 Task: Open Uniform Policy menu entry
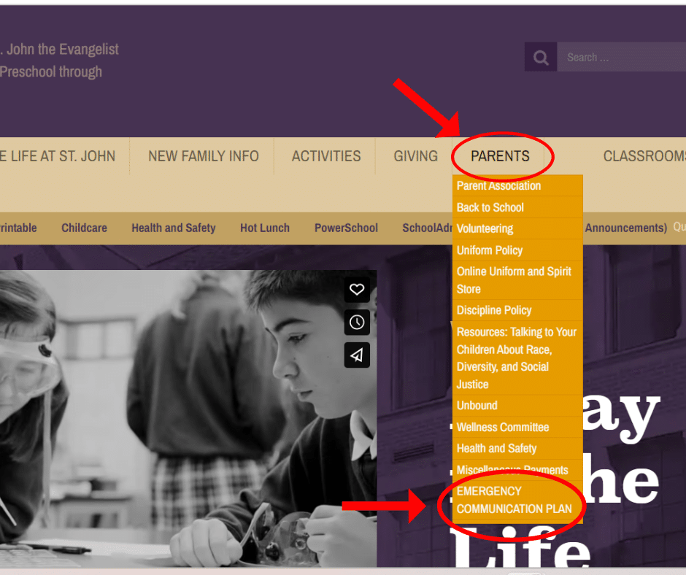click(517, 250)
